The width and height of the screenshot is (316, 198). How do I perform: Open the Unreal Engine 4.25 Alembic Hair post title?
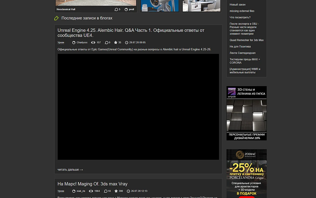coord(131,33)
